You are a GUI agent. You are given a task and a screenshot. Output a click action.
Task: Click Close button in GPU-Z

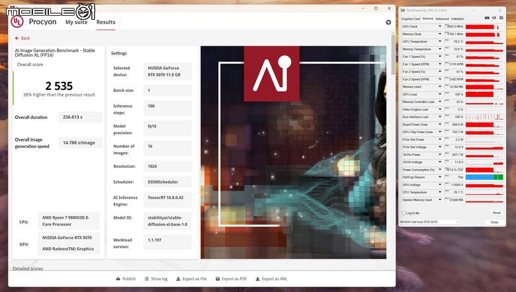coord(494,222)
